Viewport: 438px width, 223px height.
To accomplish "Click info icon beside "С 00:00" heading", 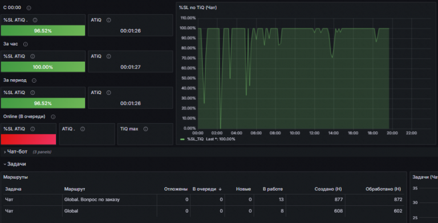I will pos(29,8).
